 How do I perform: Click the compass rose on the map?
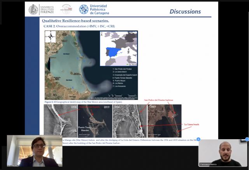click(x=50, y=37)
